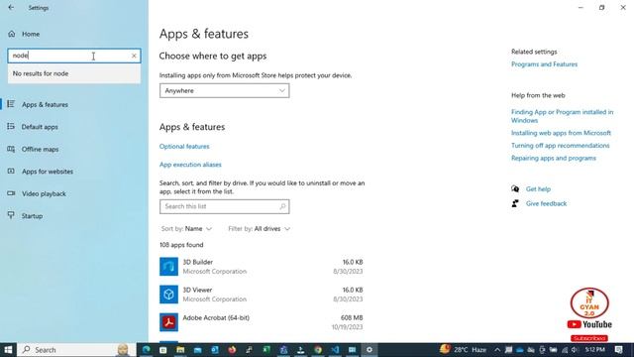Viewport: 634px width, 357px height.
Task: Open the volume speaker tray icon
Action: (575, 350)
